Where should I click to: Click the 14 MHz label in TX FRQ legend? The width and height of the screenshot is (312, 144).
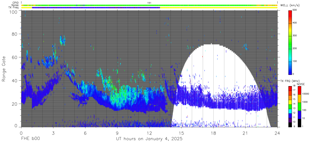click(x=294, y=104)
